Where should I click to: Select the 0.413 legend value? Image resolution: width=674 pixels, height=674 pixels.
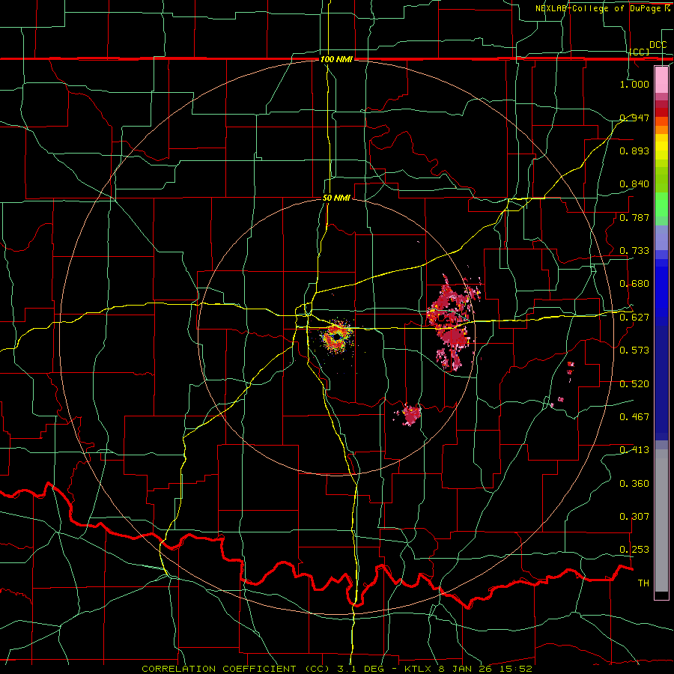point(634,450)
